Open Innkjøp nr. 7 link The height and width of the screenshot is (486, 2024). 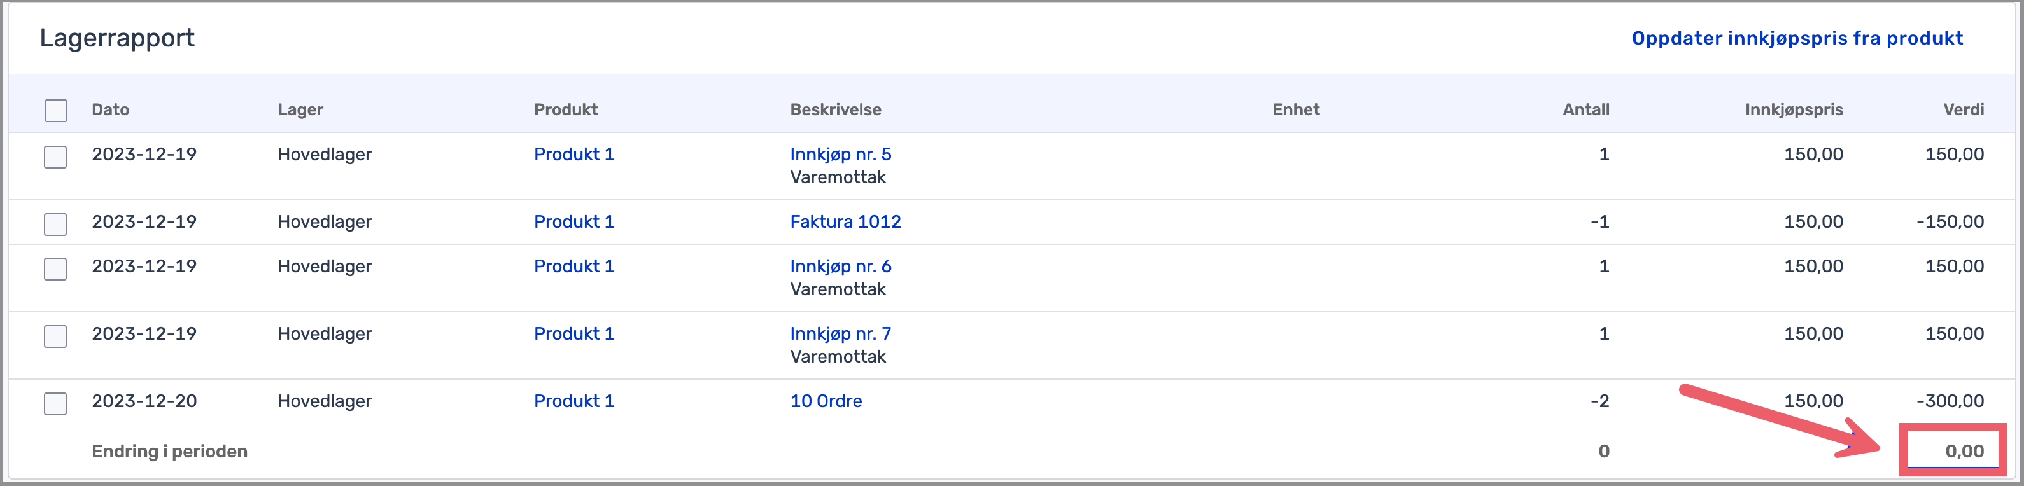pos(840,334)
